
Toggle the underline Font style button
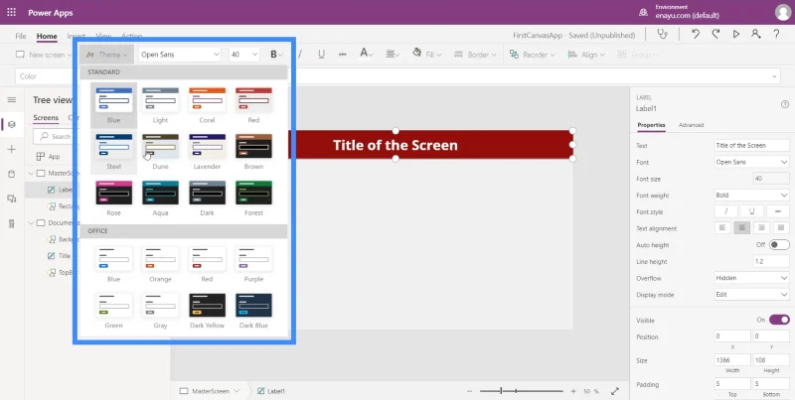click(752, 211)
